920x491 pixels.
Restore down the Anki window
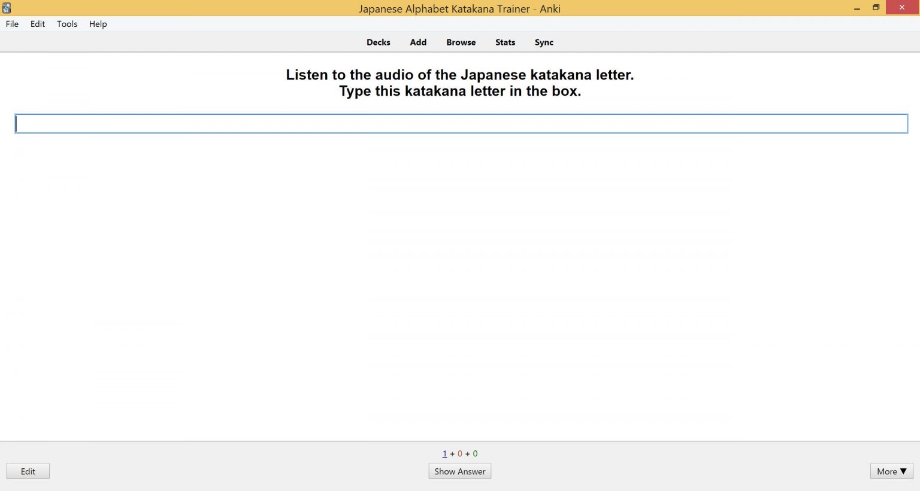tap(876, 8)
